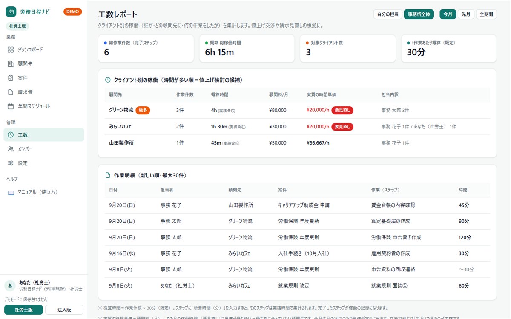Click the clock icon beside クライアント別の稼働

(108, 80)
